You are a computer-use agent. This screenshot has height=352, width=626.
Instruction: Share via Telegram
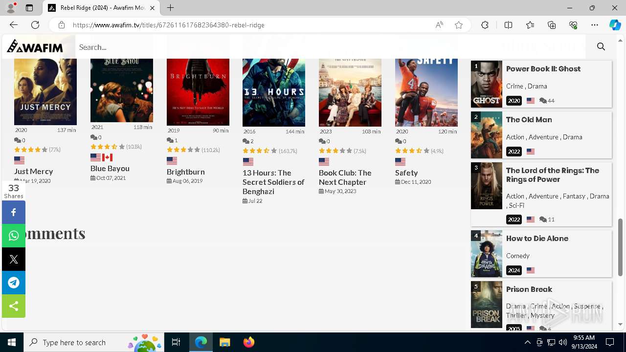14,283
